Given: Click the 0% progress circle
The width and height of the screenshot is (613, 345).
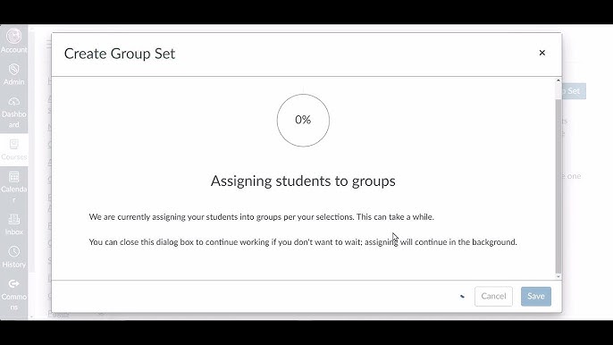Looking at the screenshot, I should click(x=303, y=120).
